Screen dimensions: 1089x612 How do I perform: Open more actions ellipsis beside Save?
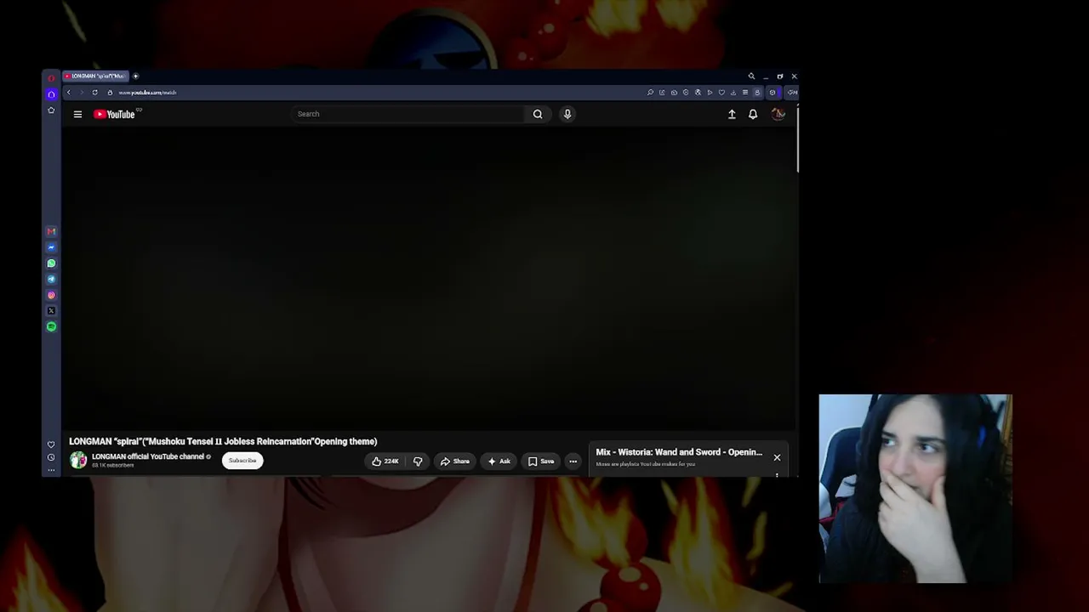(573, 462)
